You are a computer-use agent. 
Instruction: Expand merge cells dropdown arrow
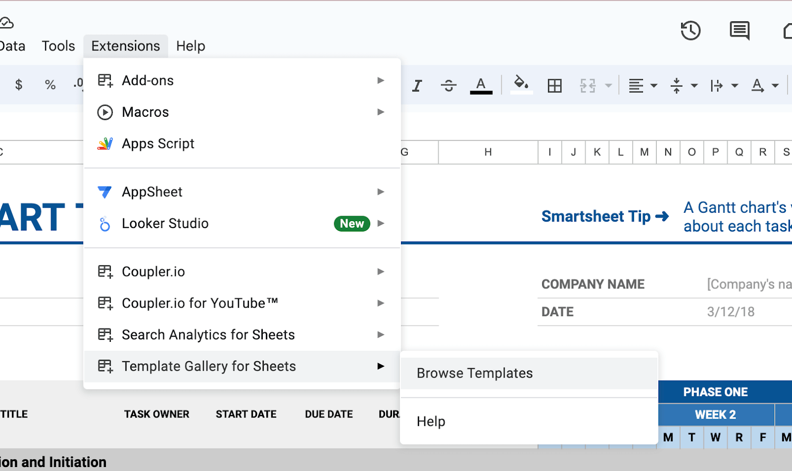[608, 86]
